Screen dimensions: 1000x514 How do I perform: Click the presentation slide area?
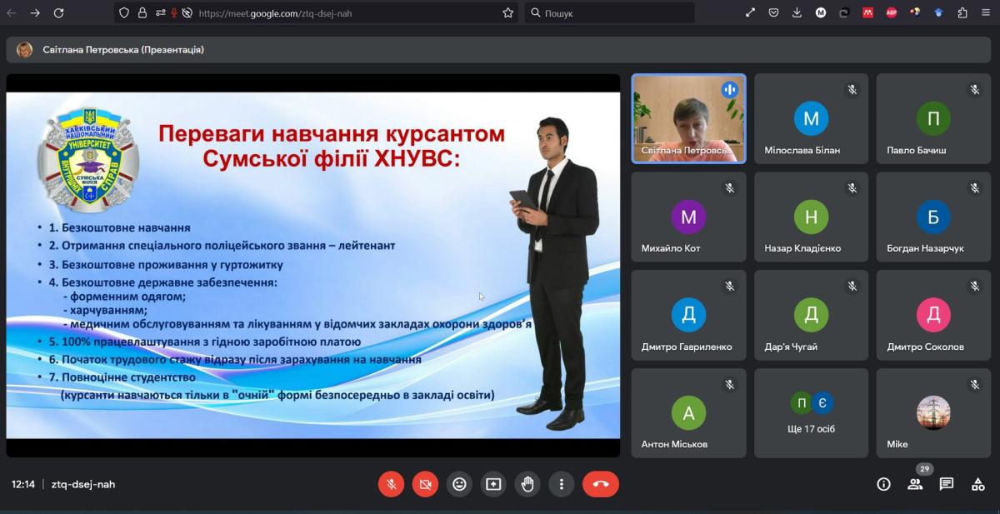click(313, 265)
